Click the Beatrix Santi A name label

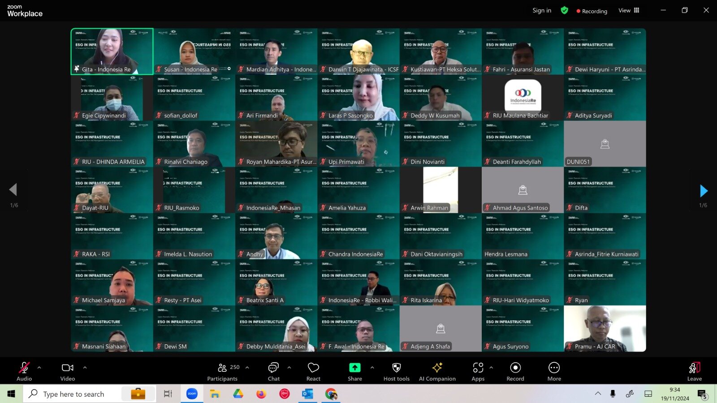point(265,300)
